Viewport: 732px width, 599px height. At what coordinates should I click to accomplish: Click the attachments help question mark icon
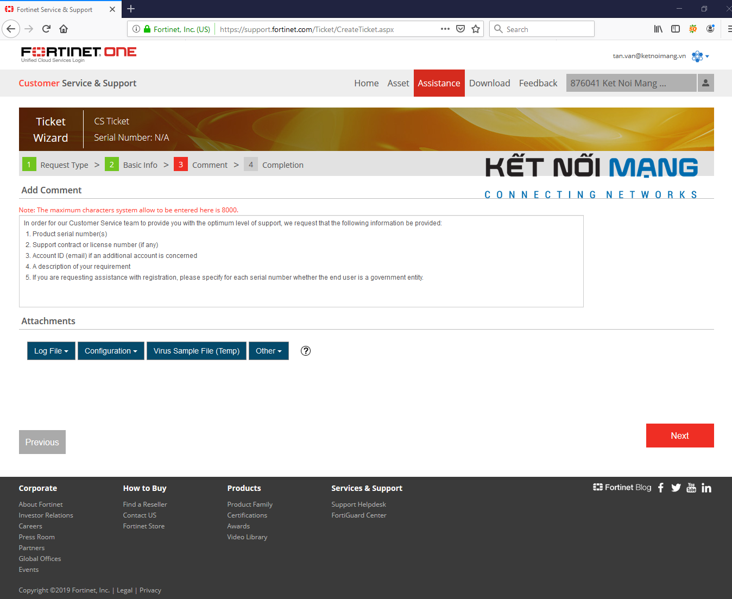tap(306, 351)
